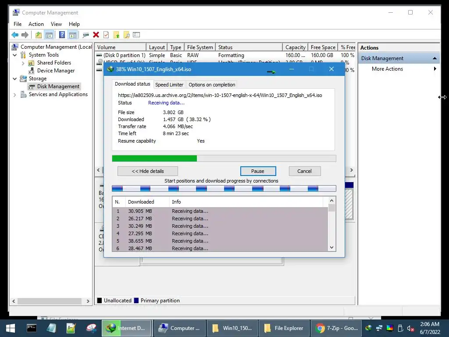Toggle the Show/Hide Action Pane icon
The height and width of the screenshot is (337, 449).
tap(73, 35)
